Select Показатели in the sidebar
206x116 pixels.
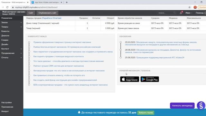12,18
